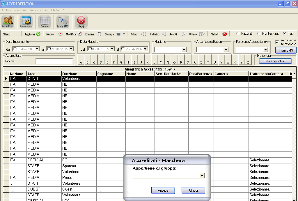Select the Fatturati radio button

coord(238,33)
